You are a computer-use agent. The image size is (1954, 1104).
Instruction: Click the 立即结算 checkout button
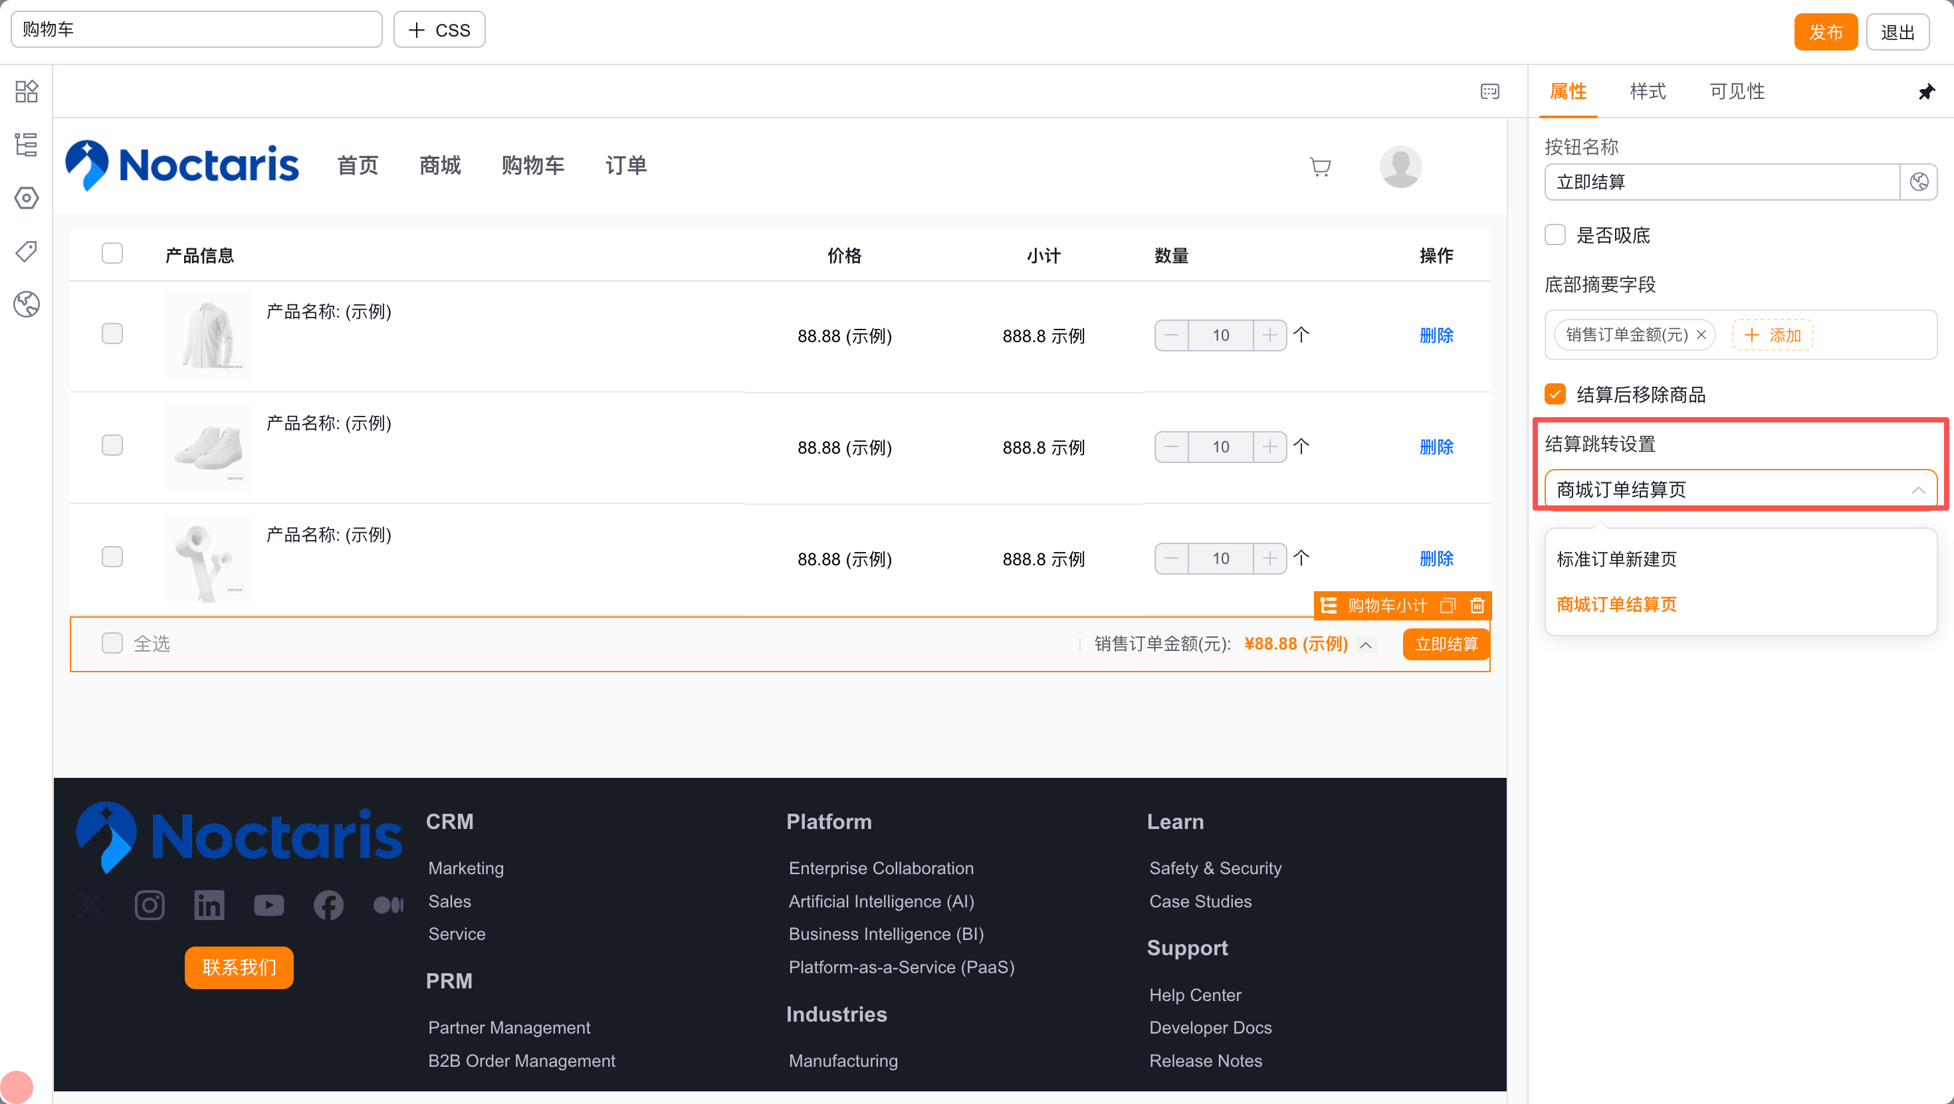[x=1446, y=644]
